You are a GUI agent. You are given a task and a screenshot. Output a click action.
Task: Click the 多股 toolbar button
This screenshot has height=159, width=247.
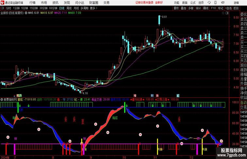[191, 8]
